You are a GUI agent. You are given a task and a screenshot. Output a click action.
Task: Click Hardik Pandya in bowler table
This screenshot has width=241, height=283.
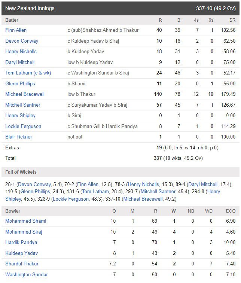point(21,243)
